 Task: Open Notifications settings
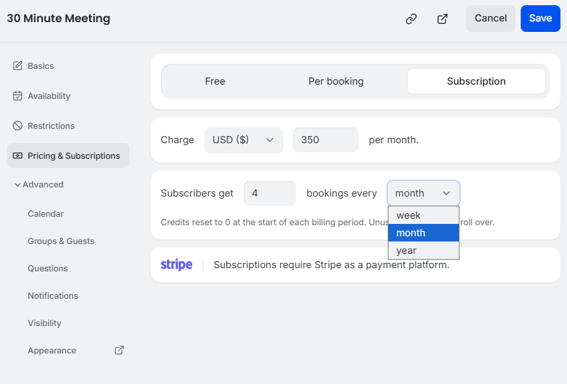(x=53, y=296)
